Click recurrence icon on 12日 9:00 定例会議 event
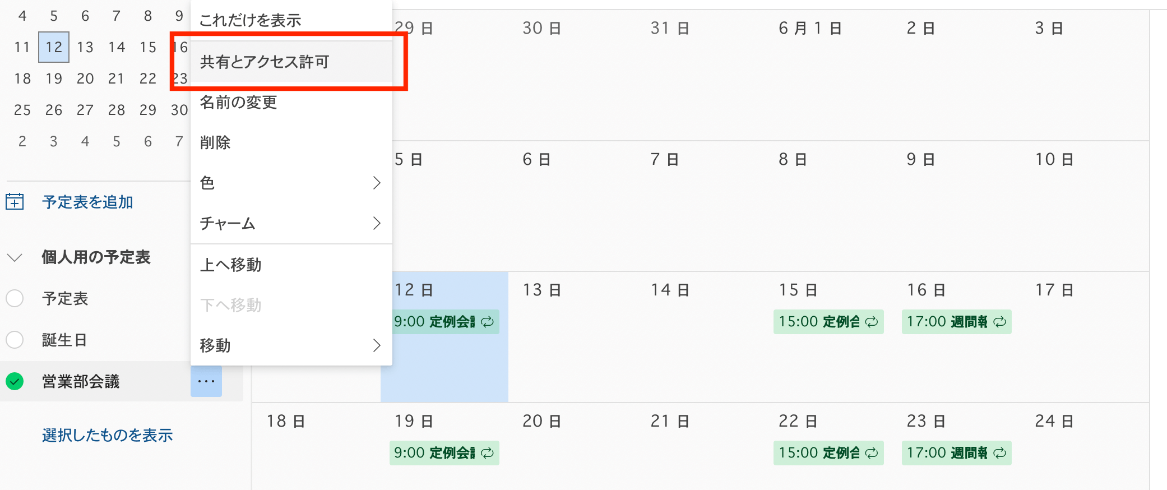 (x=488, y=322)
